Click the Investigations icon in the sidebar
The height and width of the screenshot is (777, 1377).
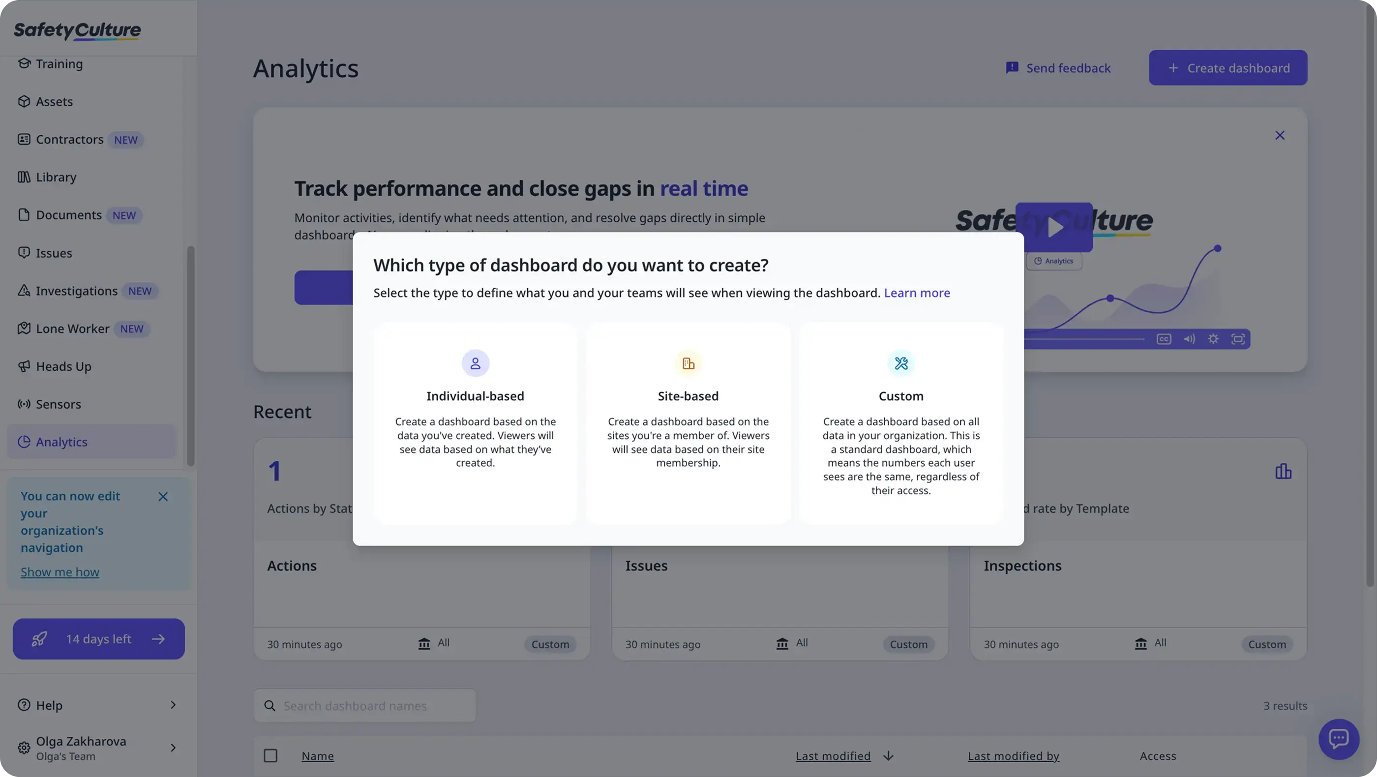[24, 291]
